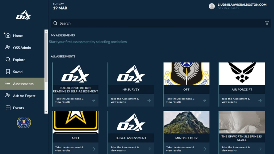Click AIR FORCE PT card title
274x154 pixels.
(242, 90)
